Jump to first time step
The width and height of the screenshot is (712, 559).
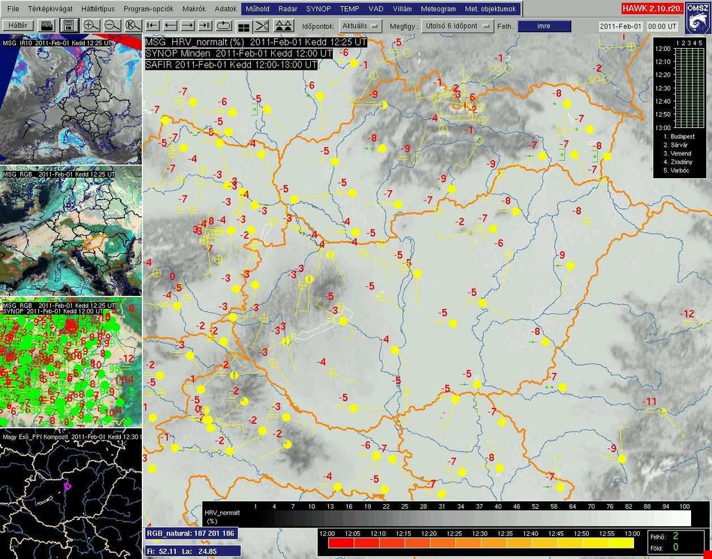(x=152, y=26)
